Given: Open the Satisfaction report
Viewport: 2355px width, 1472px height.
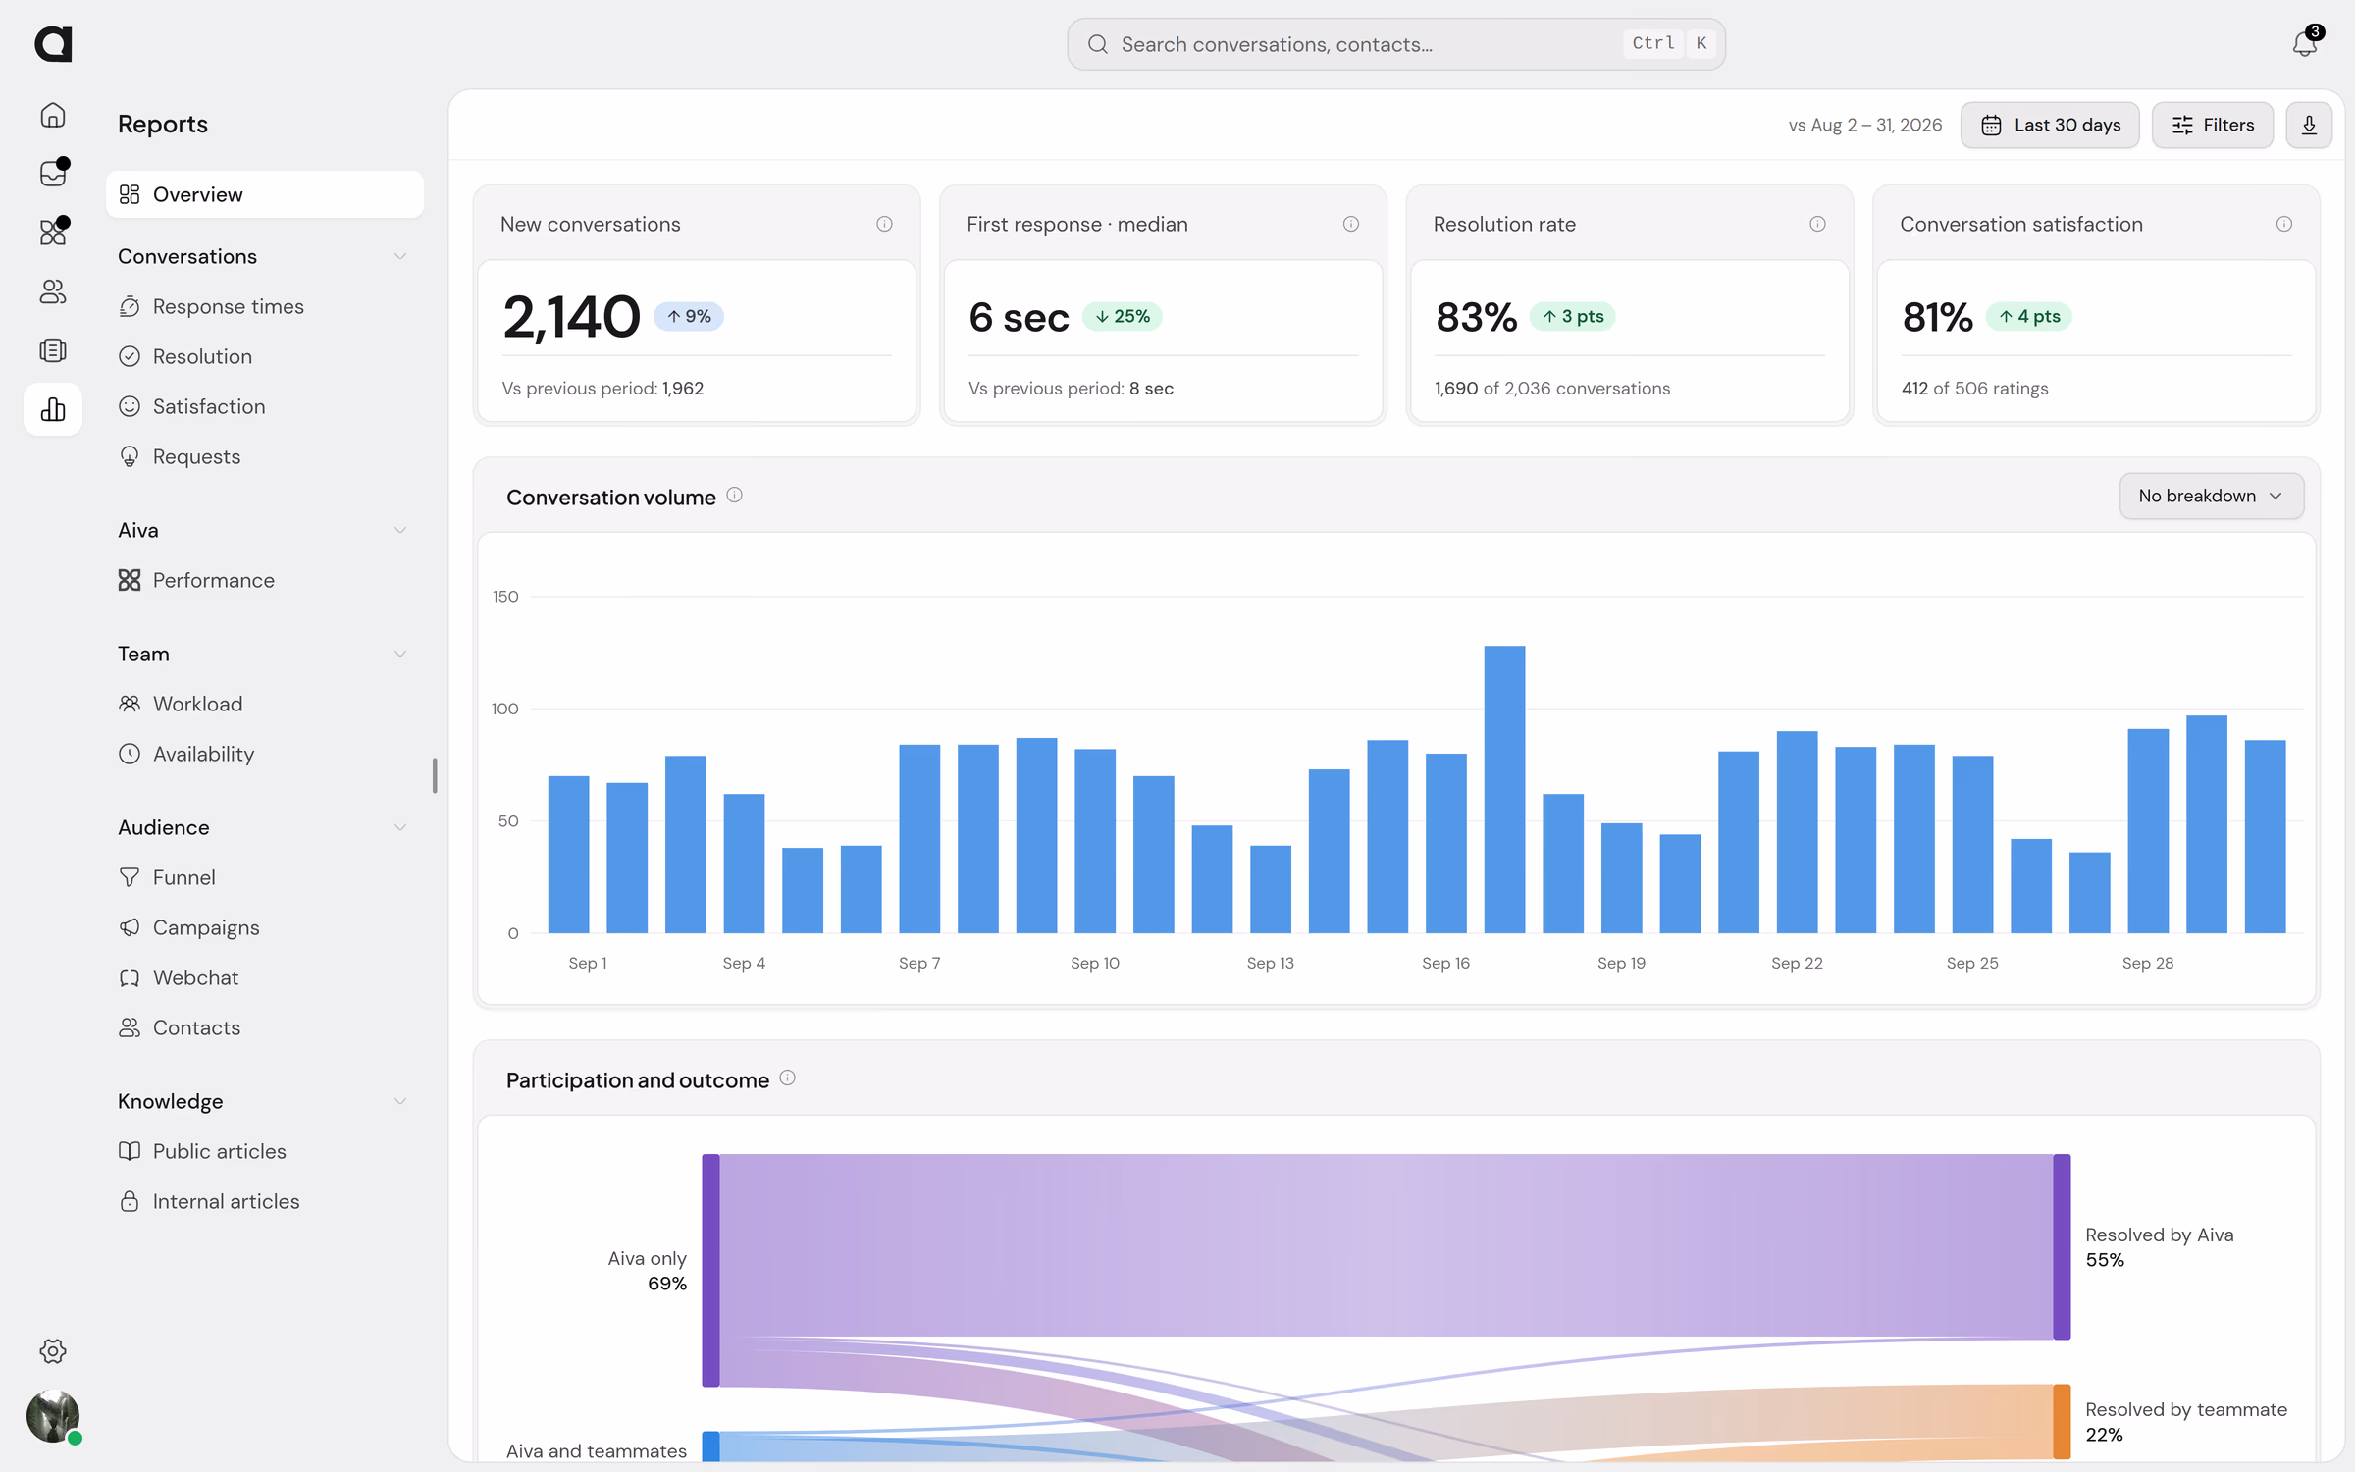Looking at the screenshot, I should tap(265, 406).
